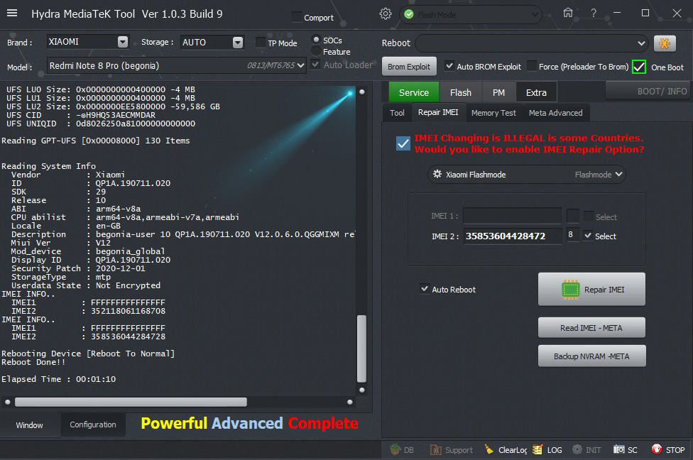Click the DB icon in bottom bar
693x460 pixels.
395,449
